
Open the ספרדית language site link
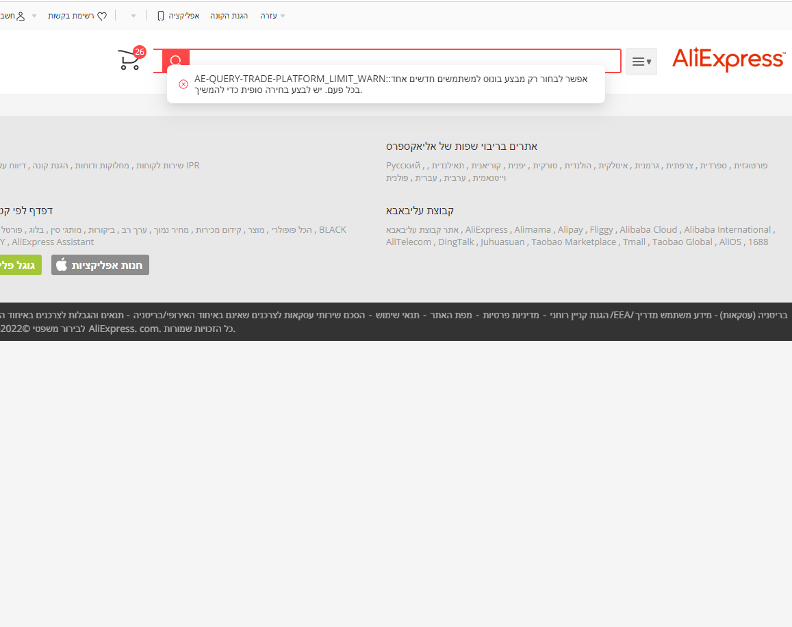coord(713,165)
